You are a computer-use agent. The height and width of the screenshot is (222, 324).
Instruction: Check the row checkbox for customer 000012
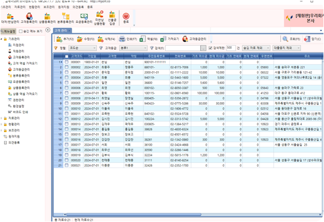[x=67, y=119]
